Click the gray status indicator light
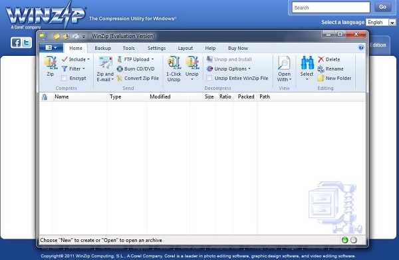 pyautogui.click(x=354, y=240)
